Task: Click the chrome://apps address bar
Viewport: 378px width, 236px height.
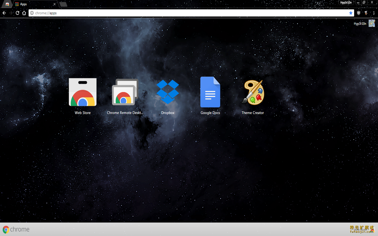Action: [189, 13]
